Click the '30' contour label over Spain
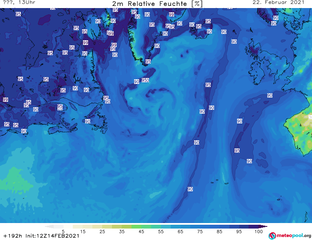Viewport: 312px width, 240px height. pyautogui.click(x=310, y=117)
